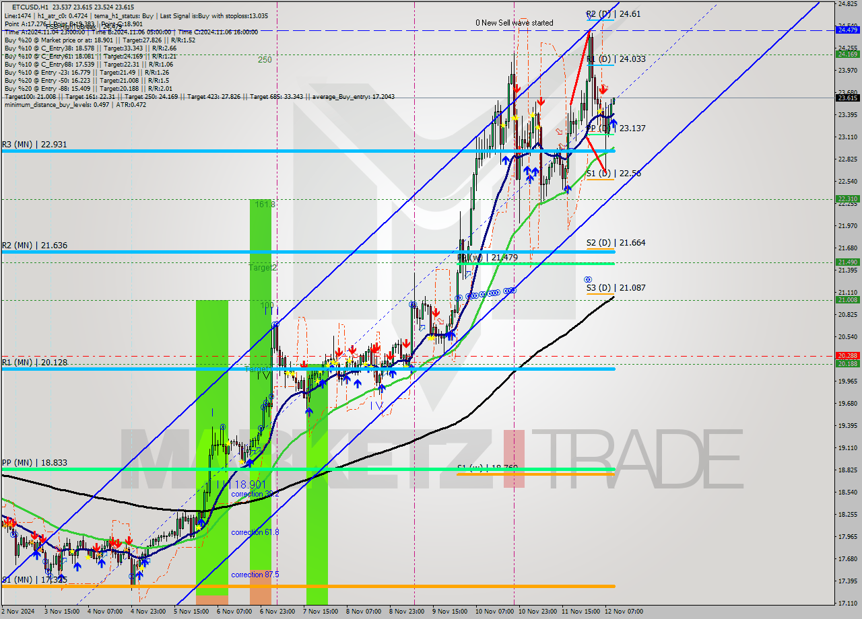Click the 'Buy %20 @ Entry -88: 15.409' line

pyautogui.click(x=90, y=88)
